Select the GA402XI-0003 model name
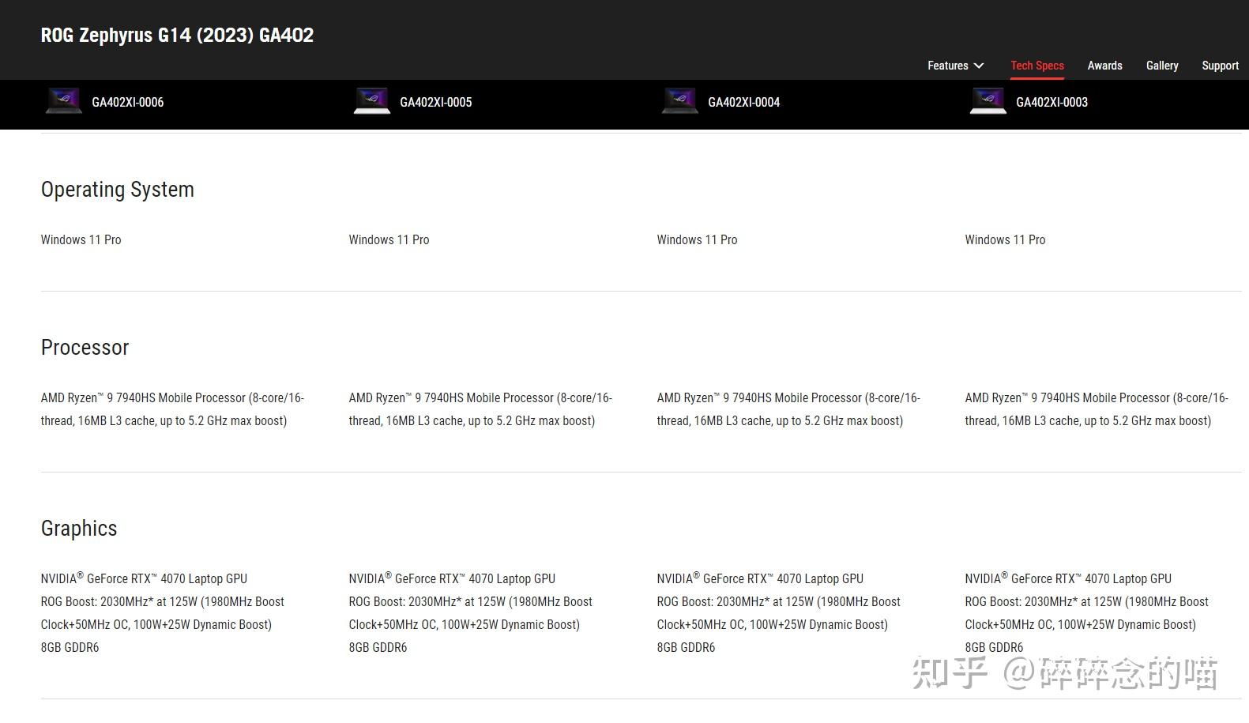1249x723 pixels. pyautogui.click(x=1052, y=102)
